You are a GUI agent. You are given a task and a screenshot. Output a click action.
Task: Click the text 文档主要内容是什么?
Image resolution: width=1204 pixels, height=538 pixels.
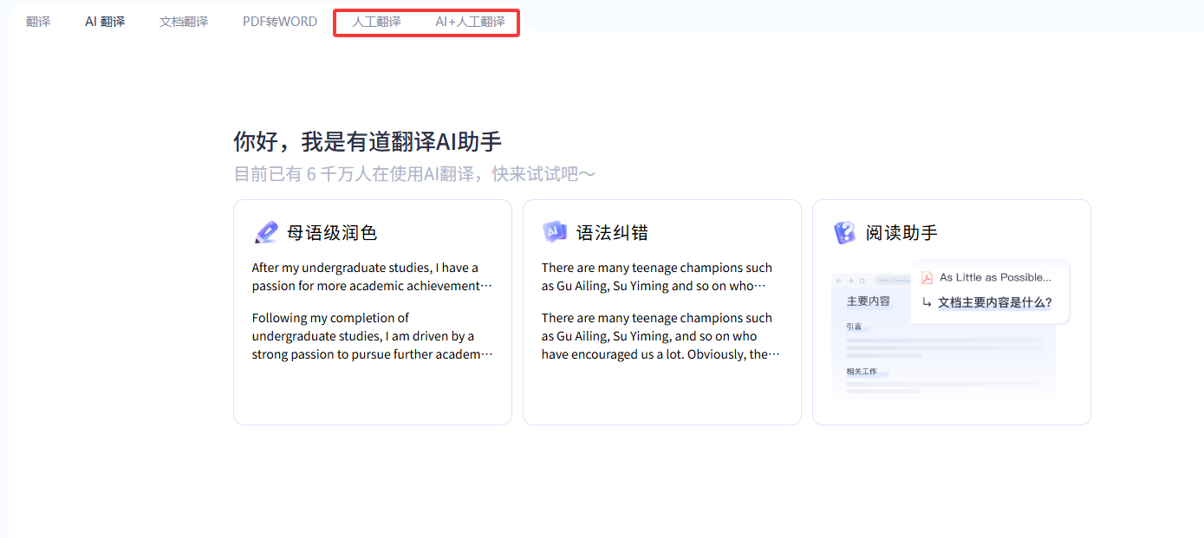[x=995, y=302]
